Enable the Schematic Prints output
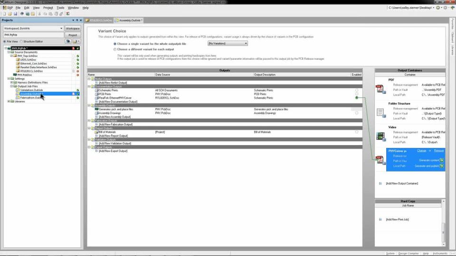Image resolution: width=456 pixels, height=256 pixels. tap(357, 90)
